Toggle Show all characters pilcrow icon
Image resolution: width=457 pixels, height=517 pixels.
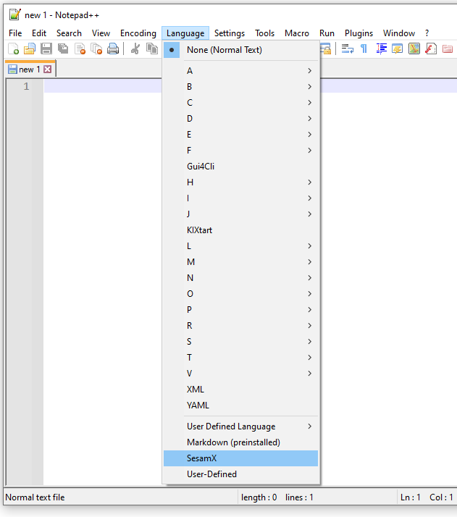pyautogui.click(x=364, y=49)
